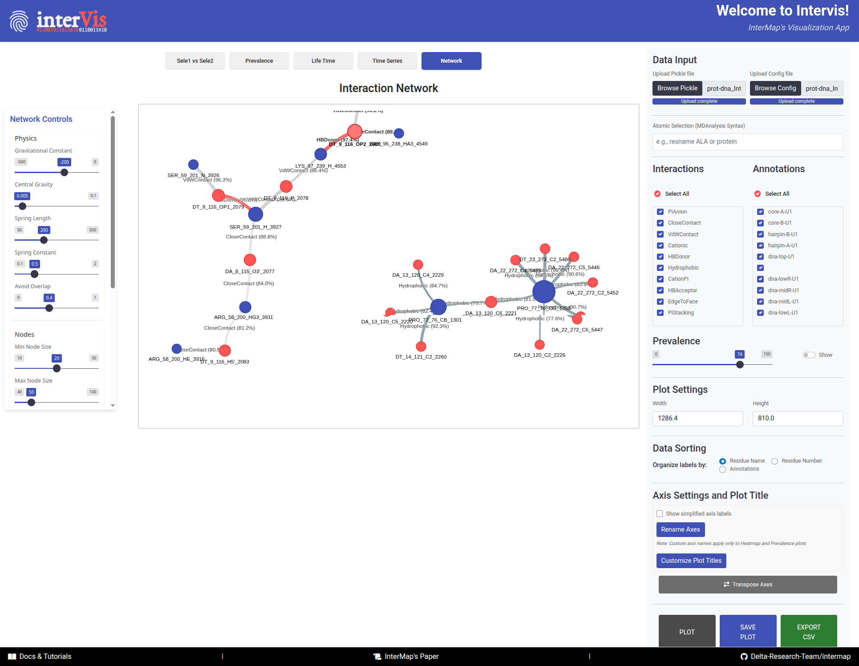This screenshot has height=666, width=859.
Task: Click the GitHub icon in footer
Action: pos(744,656)
